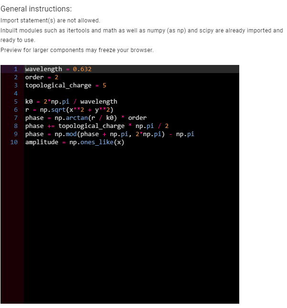Select line number 1 in gutter
Screen dimensions: 287x308
point(16,69)
